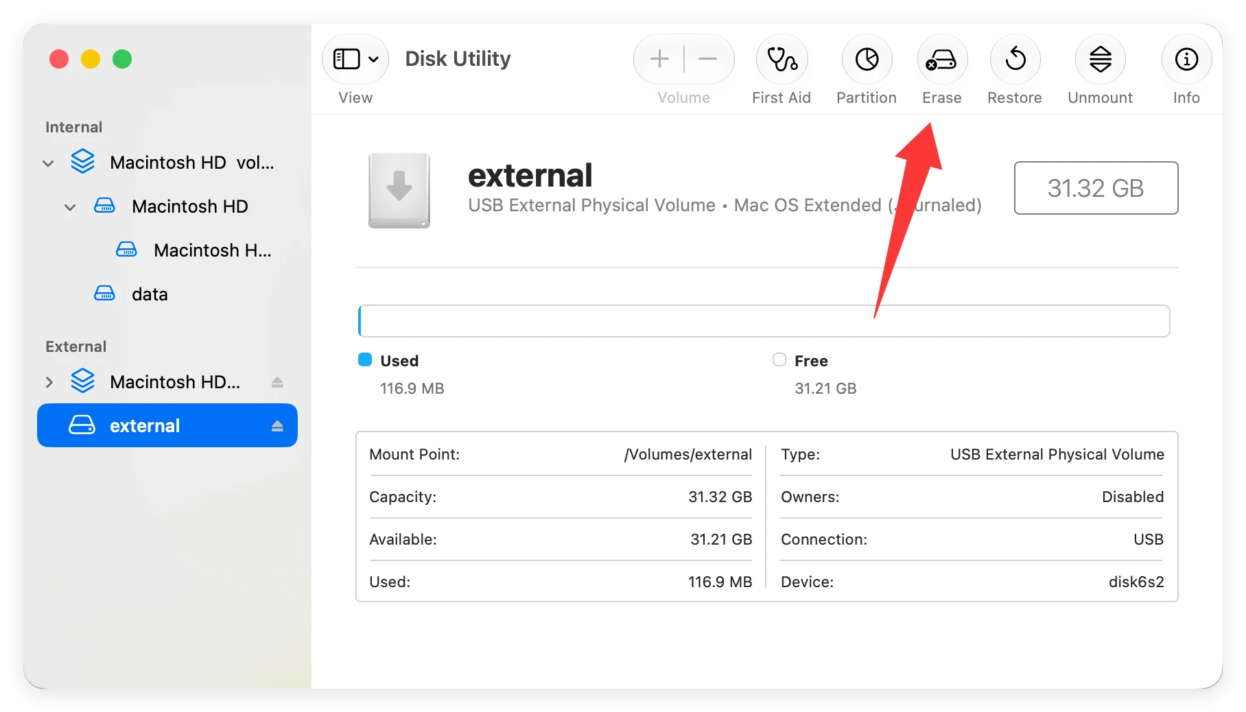Click the Capacity 31.32 GB table cell

(x=720, y=497)
